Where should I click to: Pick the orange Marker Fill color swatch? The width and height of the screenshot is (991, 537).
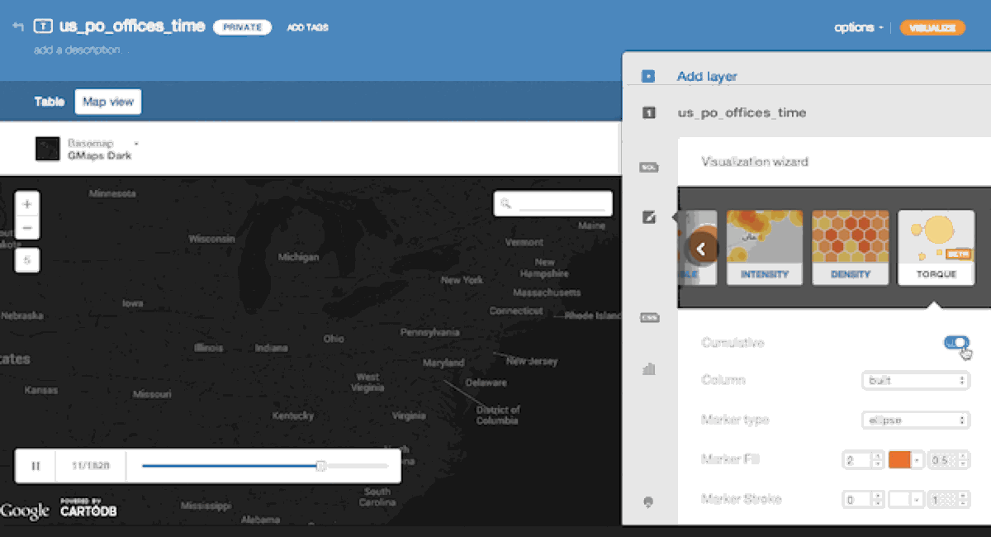(x=899, y=460)
